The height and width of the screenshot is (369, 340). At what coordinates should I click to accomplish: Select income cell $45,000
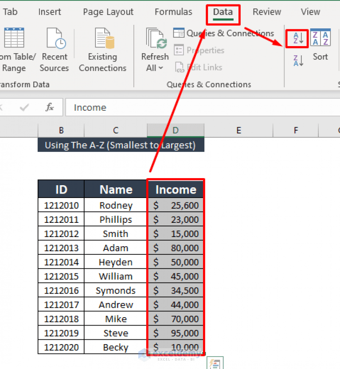176,276
